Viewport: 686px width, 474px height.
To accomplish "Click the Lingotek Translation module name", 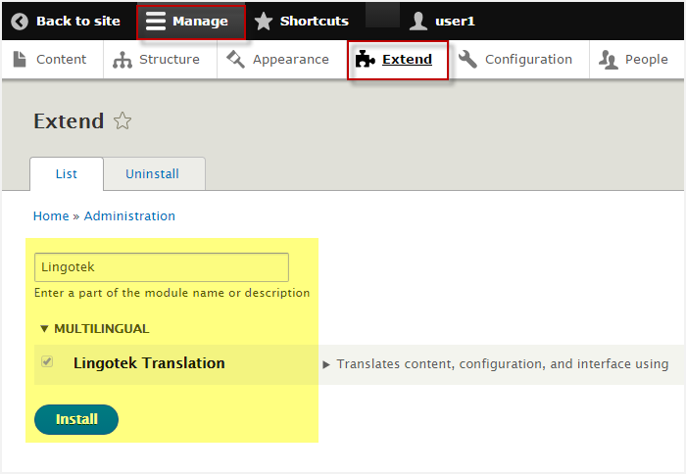I will [x=149, y=363].
